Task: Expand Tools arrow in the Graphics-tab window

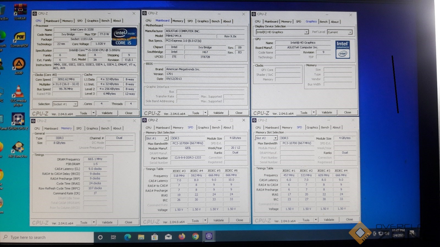Action: pyautogui.click(x=313, y=113)
